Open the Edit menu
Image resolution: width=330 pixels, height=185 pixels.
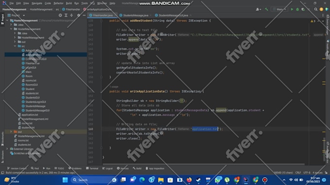pos(18,3)
